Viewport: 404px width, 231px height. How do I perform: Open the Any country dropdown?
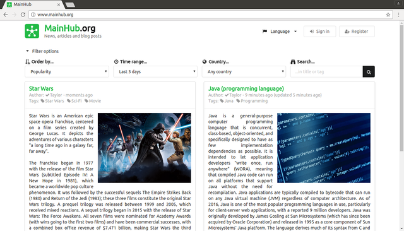pyautogui.click(x=244, y=72)
